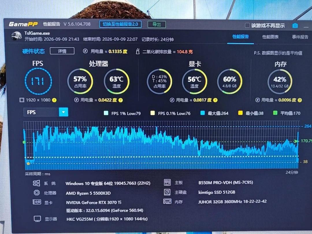This screenshot has height=234, width=312.
Task: Switch to the 事件报告 tab
Action: 300,37
